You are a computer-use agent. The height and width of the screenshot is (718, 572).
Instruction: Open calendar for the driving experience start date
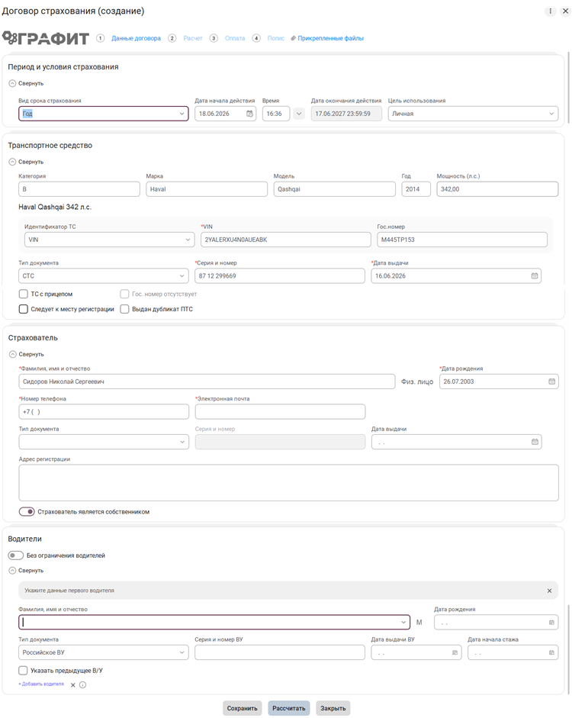tap(551, 652)
